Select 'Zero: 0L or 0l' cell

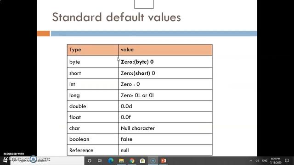(165, 95)
